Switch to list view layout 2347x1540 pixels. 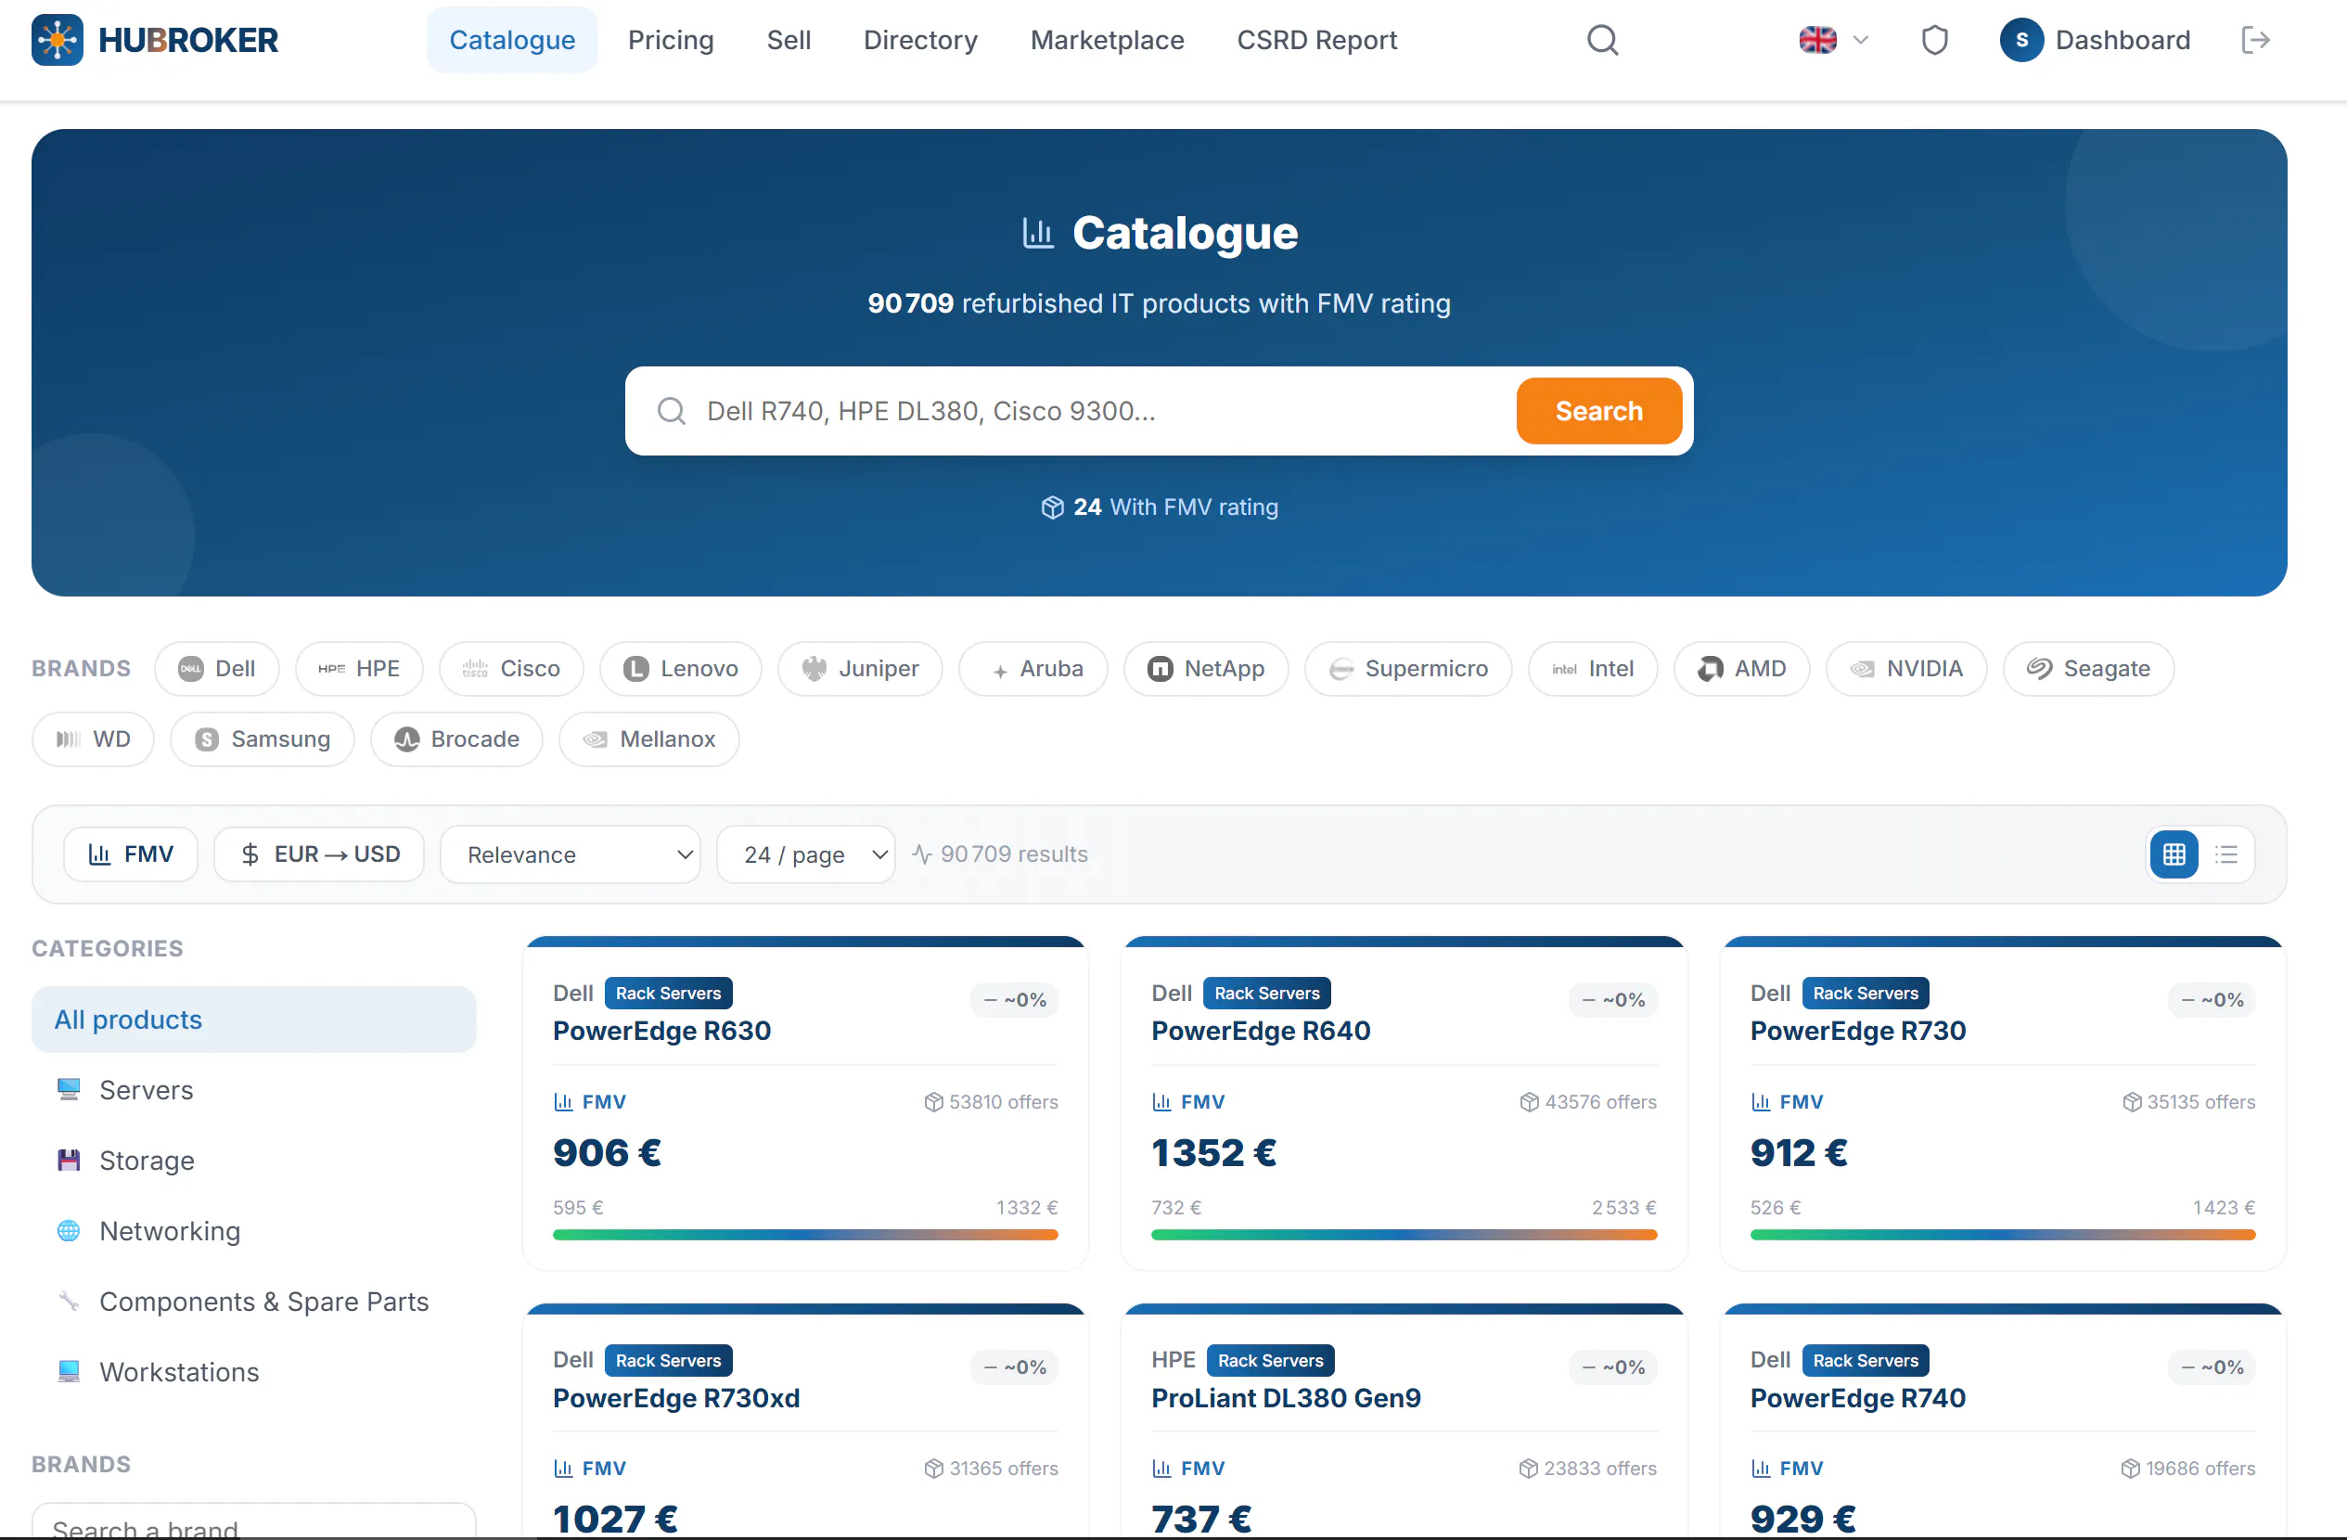coord(2225,854)
